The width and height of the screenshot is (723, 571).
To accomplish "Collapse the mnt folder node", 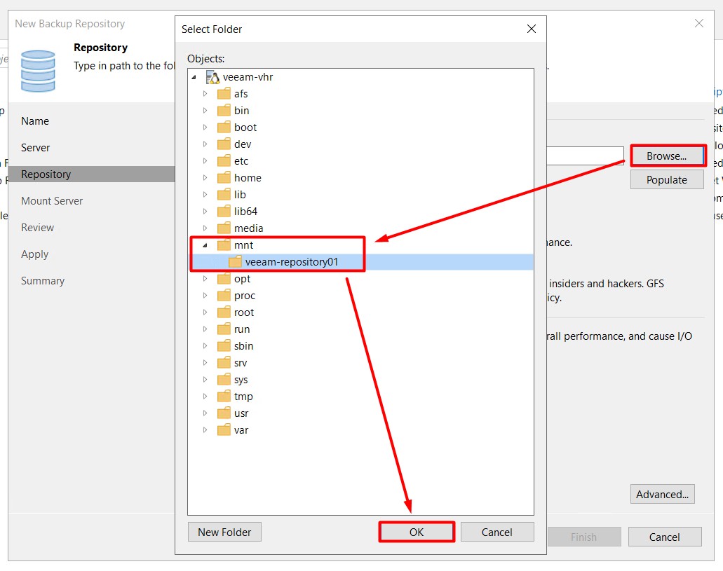I will tap(205, 246).
